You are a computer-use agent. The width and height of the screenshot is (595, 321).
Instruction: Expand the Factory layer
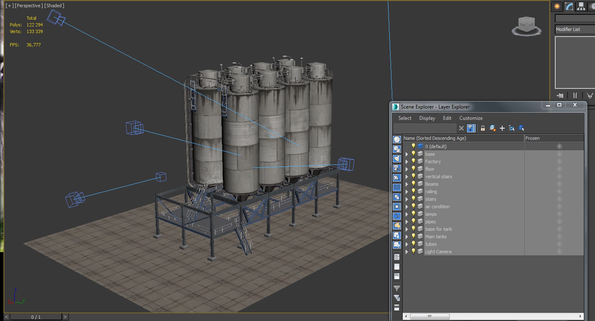407,162
